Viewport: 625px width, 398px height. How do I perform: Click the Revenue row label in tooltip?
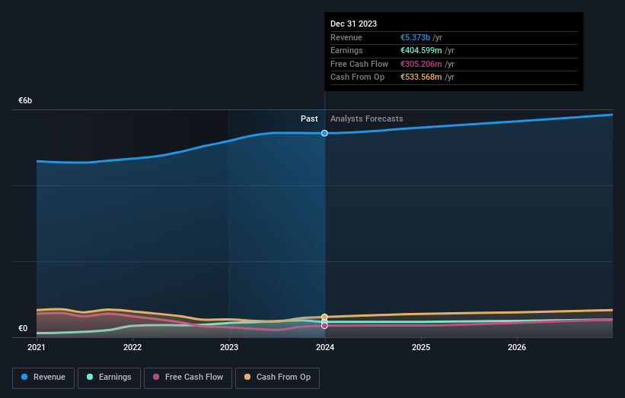pyautogui.click(x=346, y=37)
